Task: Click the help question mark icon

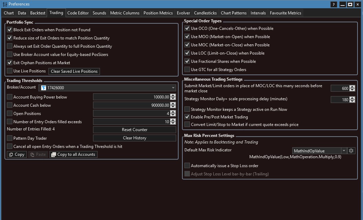Action: click(x=333, y=4)
